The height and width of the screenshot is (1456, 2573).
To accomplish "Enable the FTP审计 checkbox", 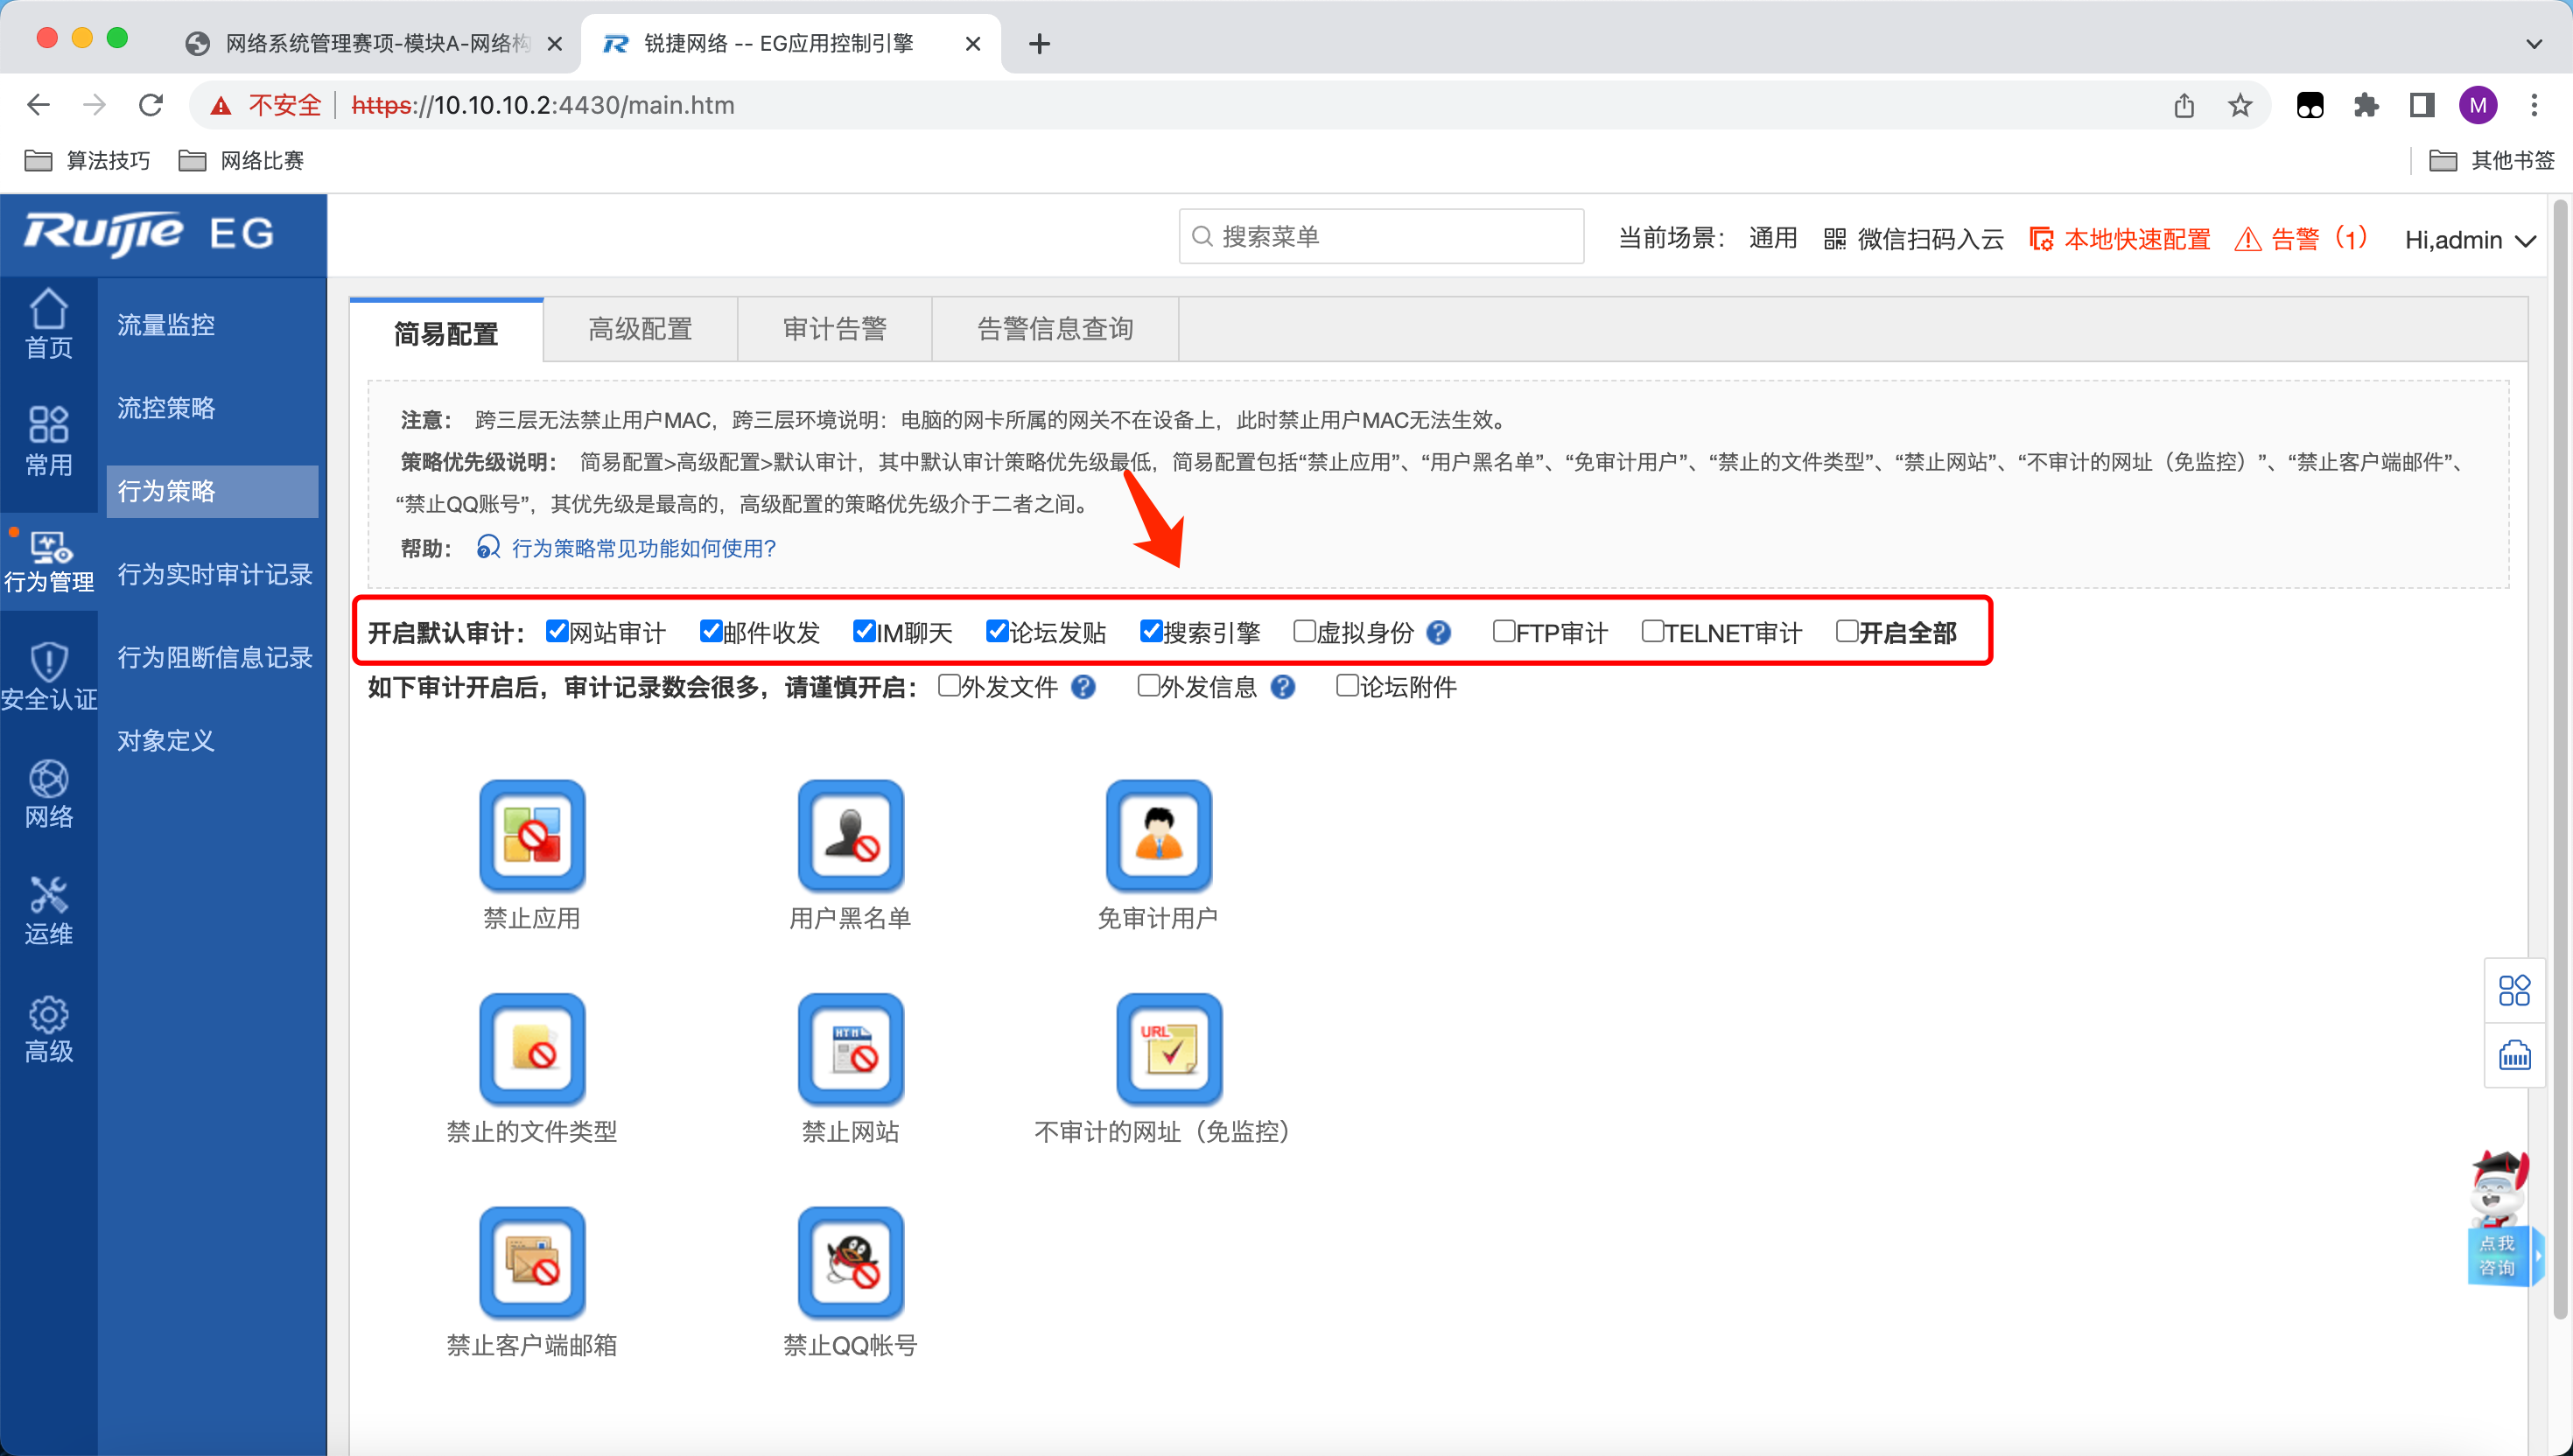I will tap(1503, 631).
